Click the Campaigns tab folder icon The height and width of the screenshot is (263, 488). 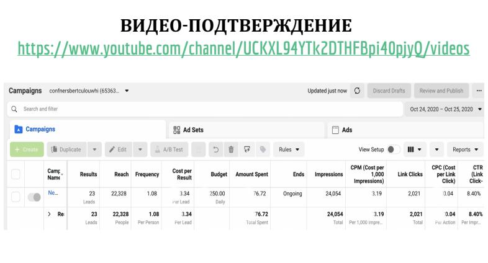coord(19,129)
